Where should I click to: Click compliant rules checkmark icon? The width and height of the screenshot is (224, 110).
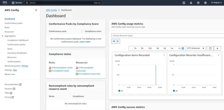click(50, 71)
